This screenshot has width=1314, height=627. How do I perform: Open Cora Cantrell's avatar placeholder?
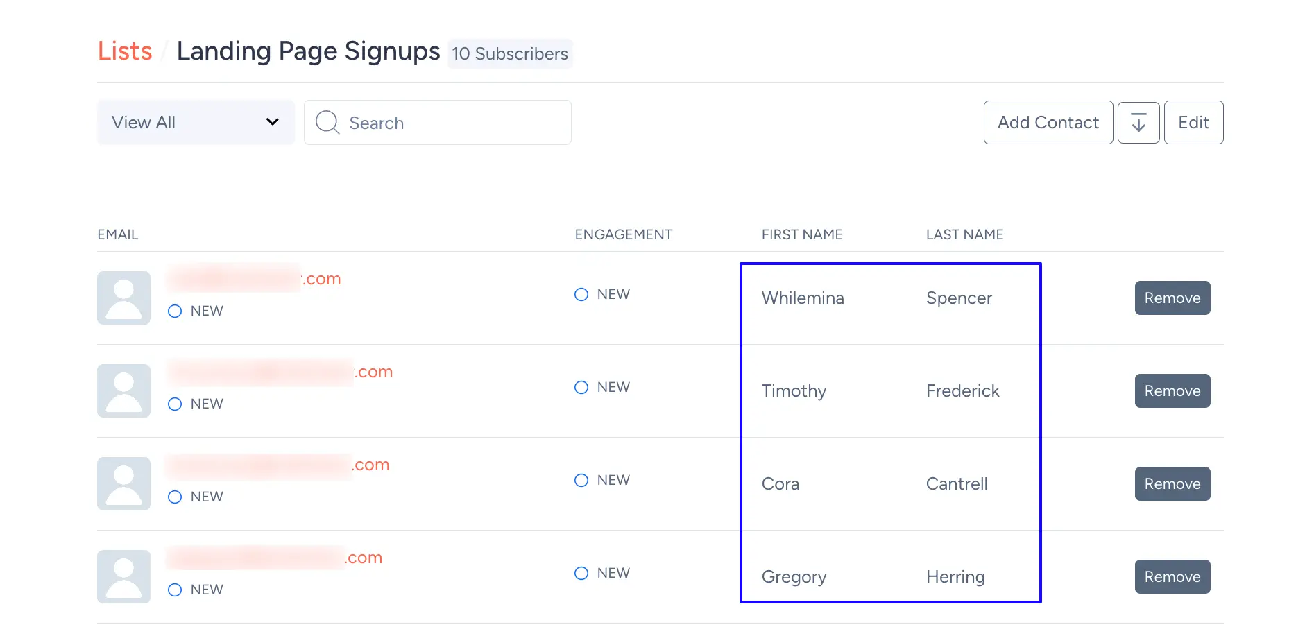[x=123, y=484]
